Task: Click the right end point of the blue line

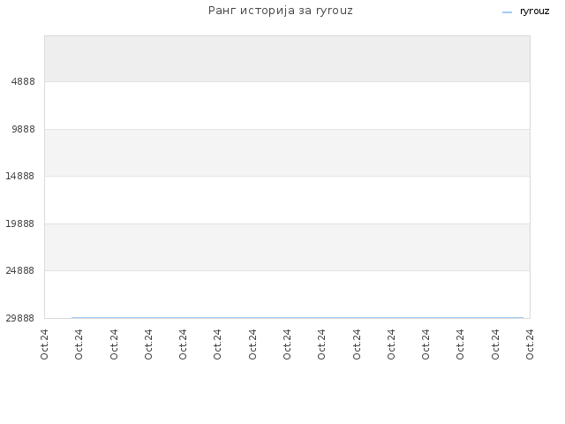Action: pos(523,318)
